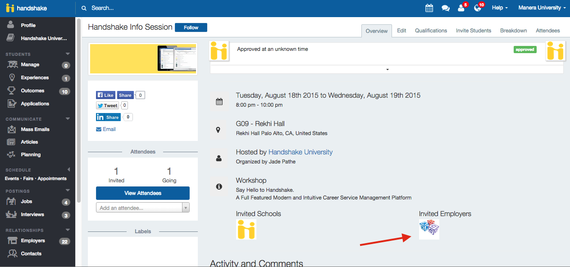Screen dimensions: 570x267
Task: Click the Handshake University book icon
Action: point(11,38)
